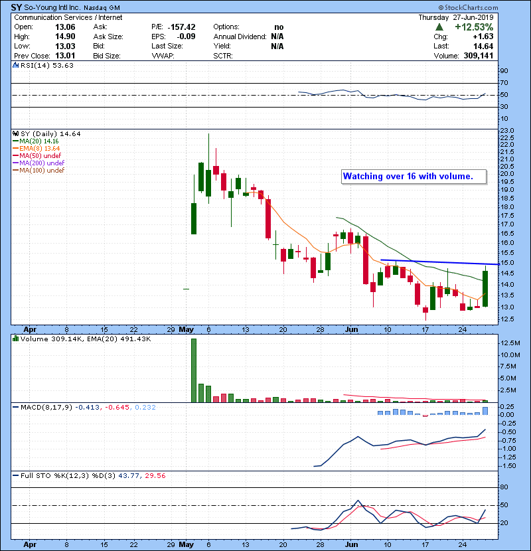Click the Volume bars icon
Screen dimensions: 531x551
15,339
